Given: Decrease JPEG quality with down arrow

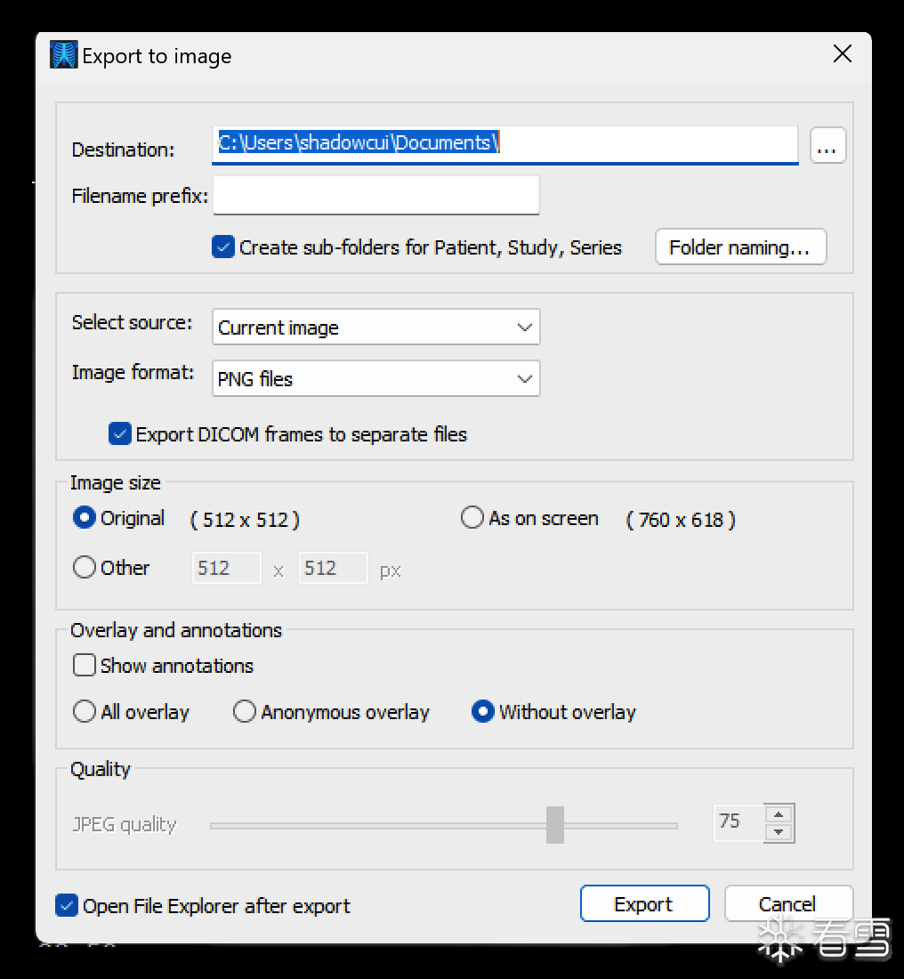Looking at the screenshot, I should point(779,832).
